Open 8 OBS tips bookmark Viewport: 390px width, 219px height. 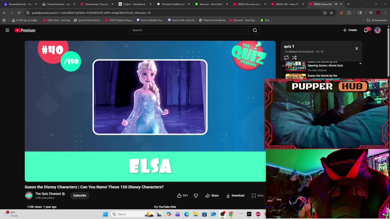[x=25, y=20]
